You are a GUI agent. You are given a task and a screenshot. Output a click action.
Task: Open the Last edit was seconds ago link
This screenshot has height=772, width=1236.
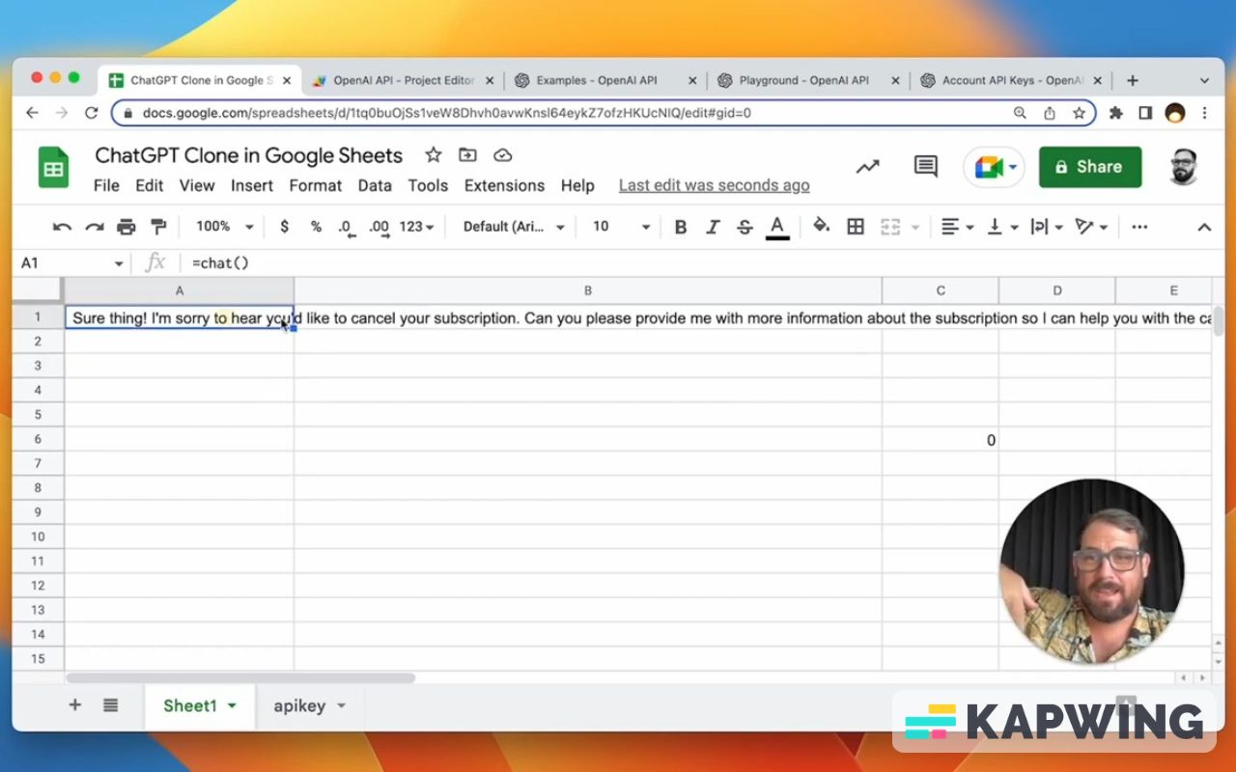pyautogui.click(x=714, y=185)
